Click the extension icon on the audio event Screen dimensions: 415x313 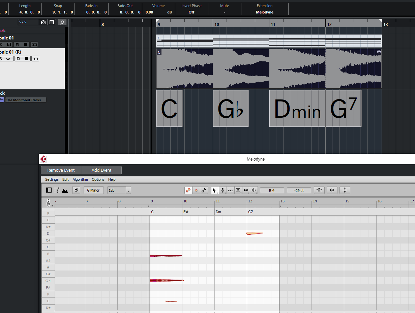click(379, 52)
